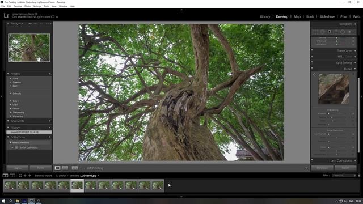This screenshot has width=363, height=204.
Task: Select the first filmstrip thumbnail
Action: tap(10, 185)
